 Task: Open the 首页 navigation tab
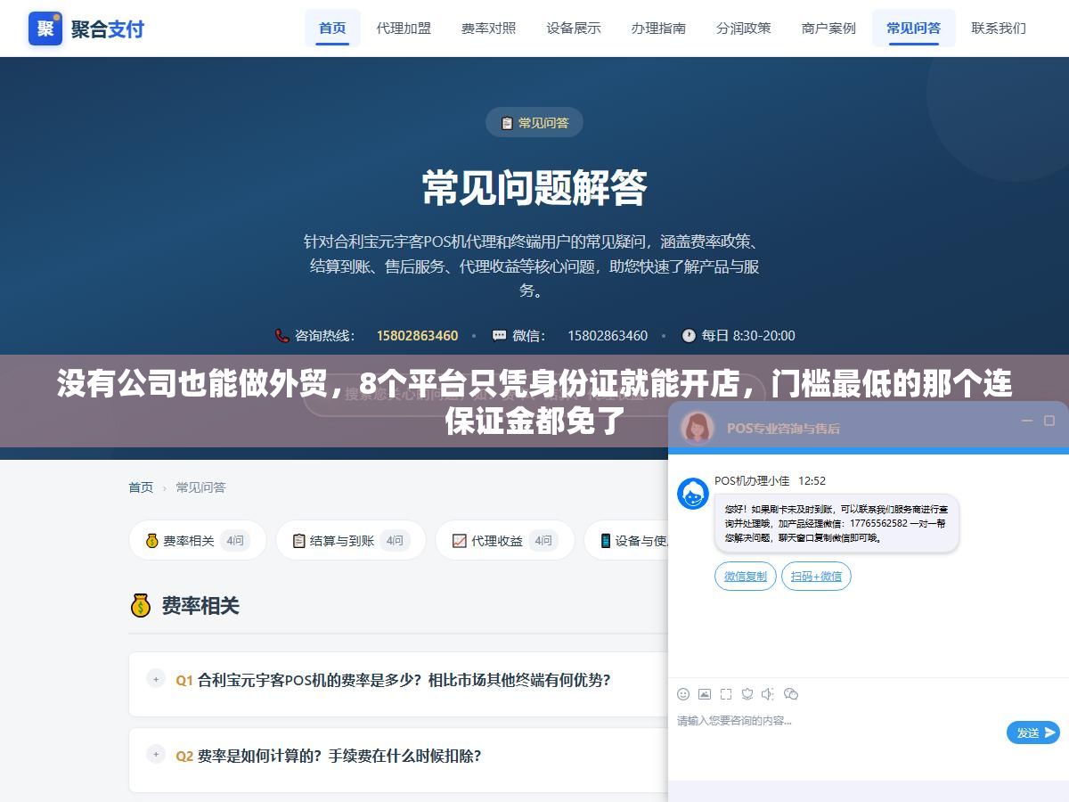coord(332,28)
